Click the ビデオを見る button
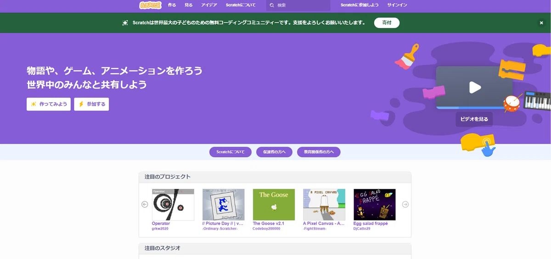551x259 pixels. 474,119
